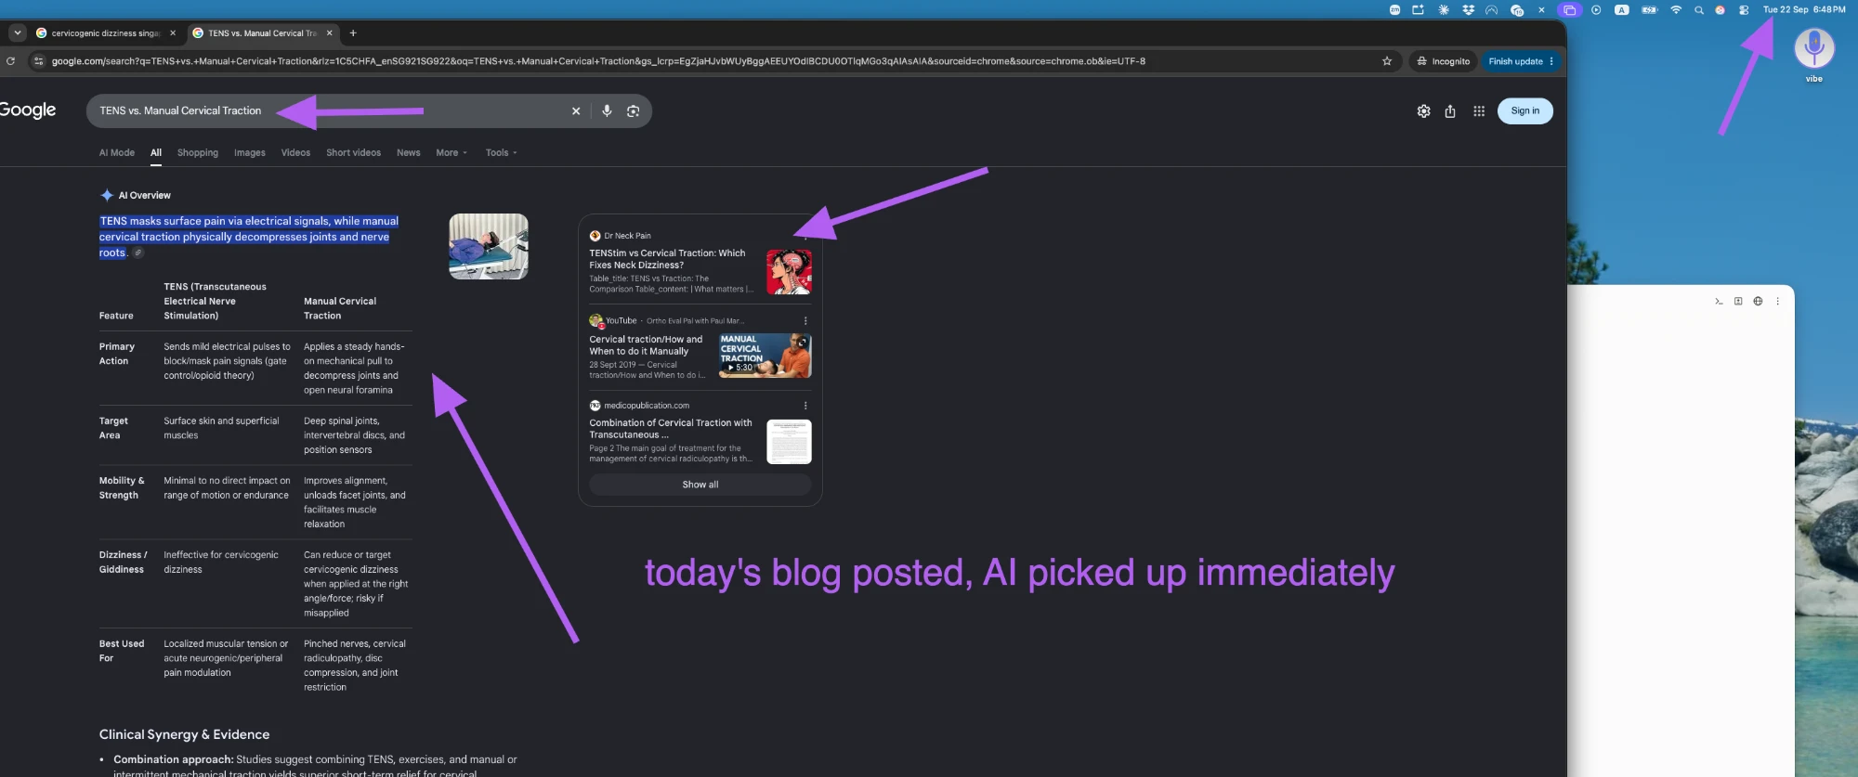Screen dimensions: 1858x777
Task: Share the search results page
Action: click(x=1450, y=111)
